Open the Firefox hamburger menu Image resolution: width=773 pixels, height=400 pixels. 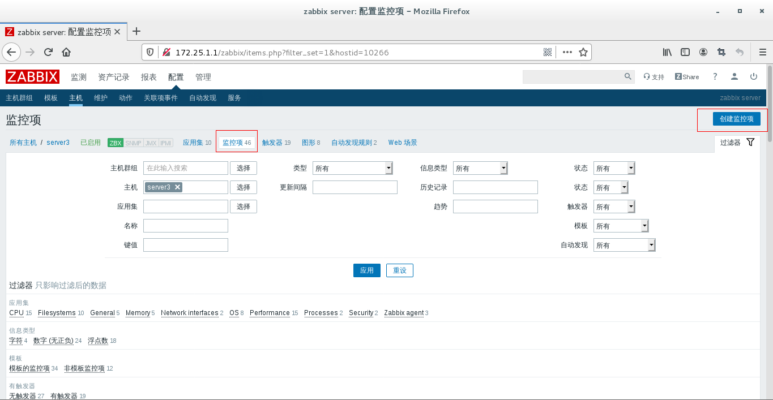pyautogui.click(x=762, y=52)
